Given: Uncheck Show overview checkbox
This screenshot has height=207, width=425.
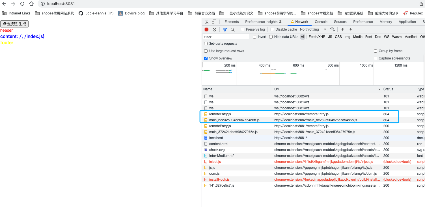Looking at the screenshot, I should (206, 58).
